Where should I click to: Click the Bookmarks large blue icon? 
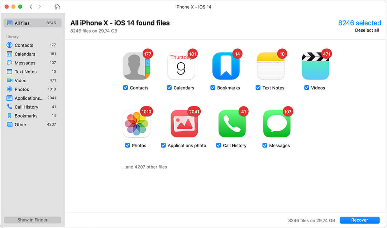click(226, 66)
